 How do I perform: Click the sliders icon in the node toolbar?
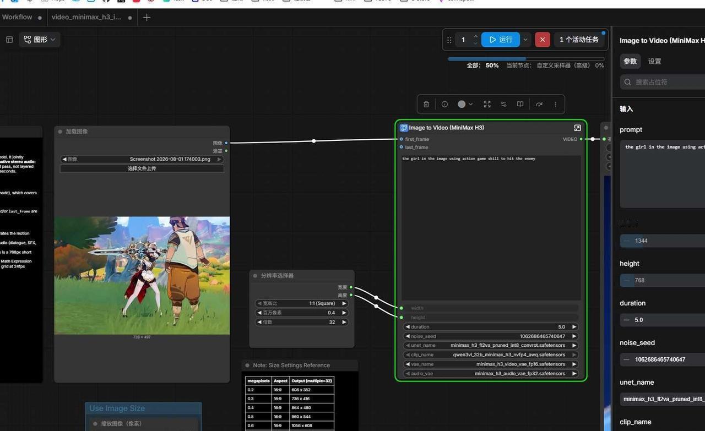coord(503,104)
